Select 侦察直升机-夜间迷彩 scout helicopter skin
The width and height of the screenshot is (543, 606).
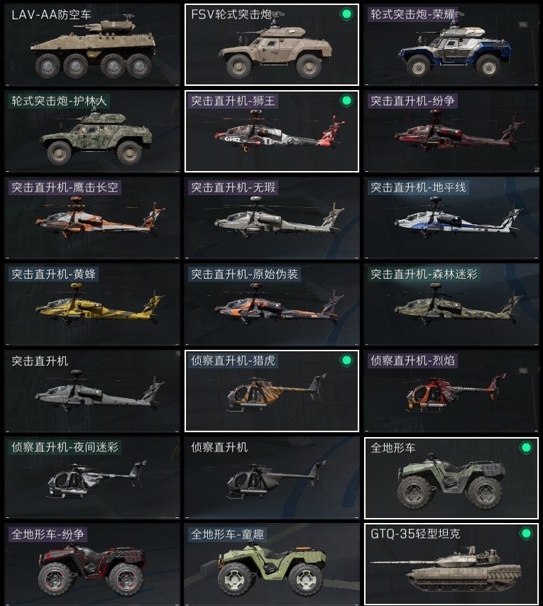tap(92, 478)
